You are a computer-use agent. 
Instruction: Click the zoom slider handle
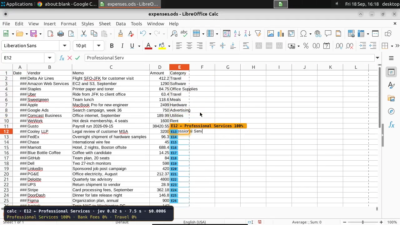click(363, 222)
